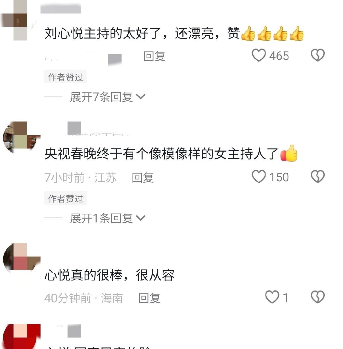The image size is (343, 349).
Task: Open the 心悦真的很棒，很从容 comment text
Action: pos(110,275)
